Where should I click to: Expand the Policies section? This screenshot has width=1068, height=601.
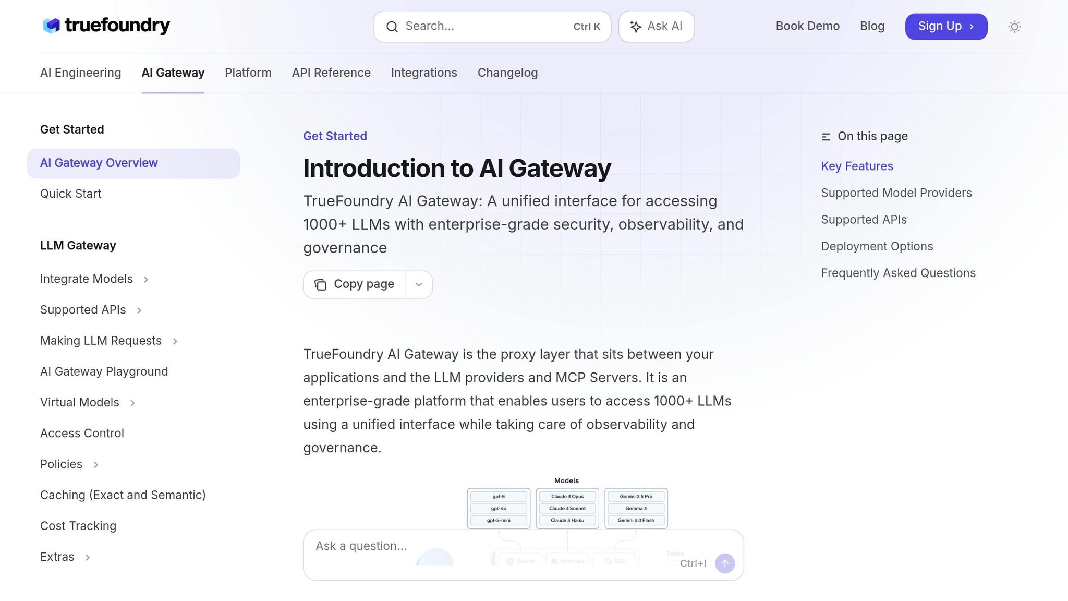96,465
